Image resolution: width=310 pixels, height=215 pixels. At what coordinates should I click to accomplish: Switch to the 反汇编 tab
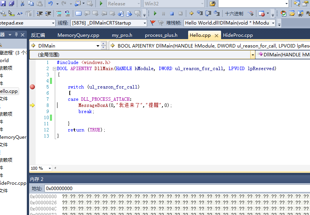click(38, 35)
